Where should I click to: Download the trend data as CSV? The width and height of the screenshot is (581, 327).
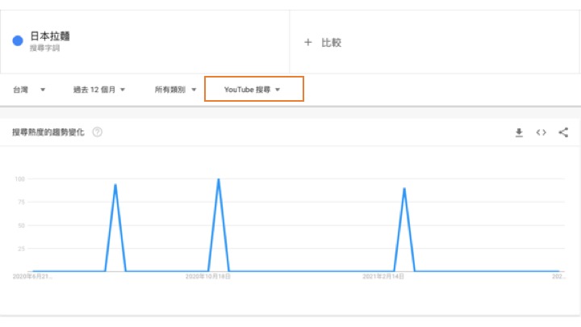point(520,132)
